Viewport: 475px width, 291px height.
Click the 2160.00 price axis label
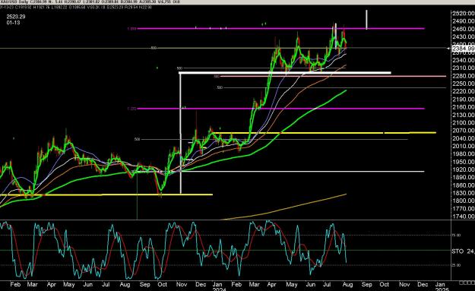tap(463, 107)
